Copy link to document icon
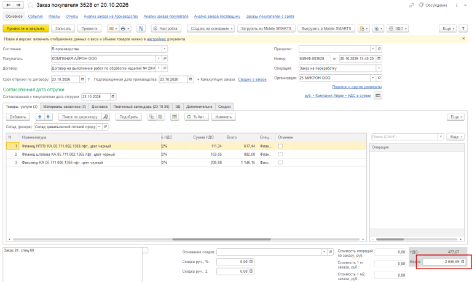The width and height of the screenshot is (472, 282). [x=412, y=5]
